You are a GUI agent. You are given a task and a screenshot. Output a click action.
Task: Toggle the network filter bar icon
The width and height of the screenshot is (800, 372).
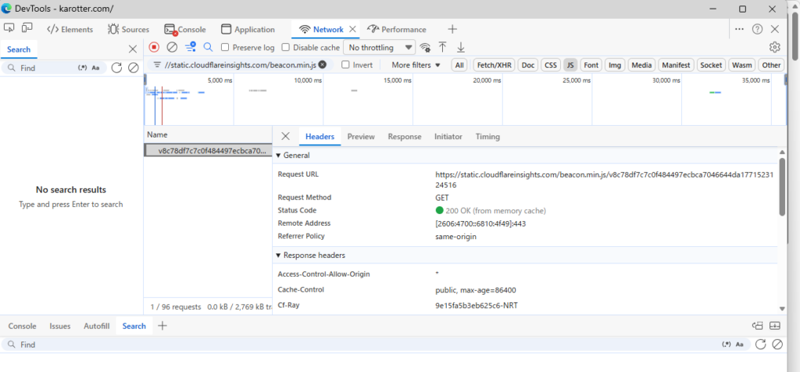[191, 48]
